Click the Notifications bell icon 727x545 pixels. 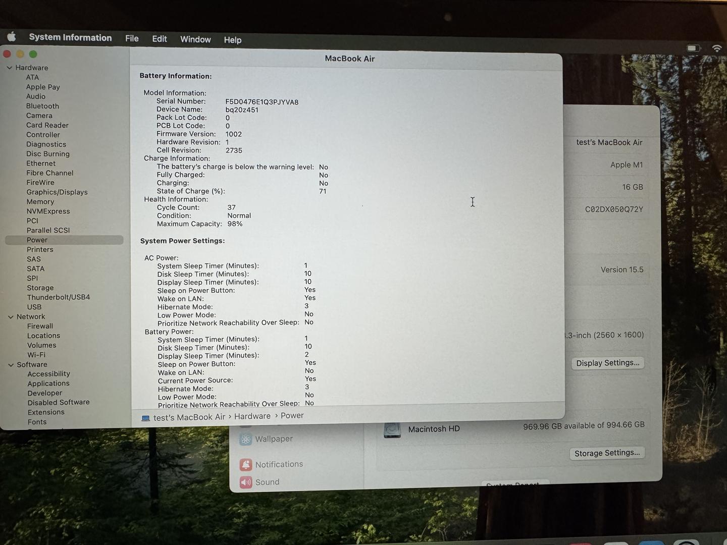pos(246,465)
